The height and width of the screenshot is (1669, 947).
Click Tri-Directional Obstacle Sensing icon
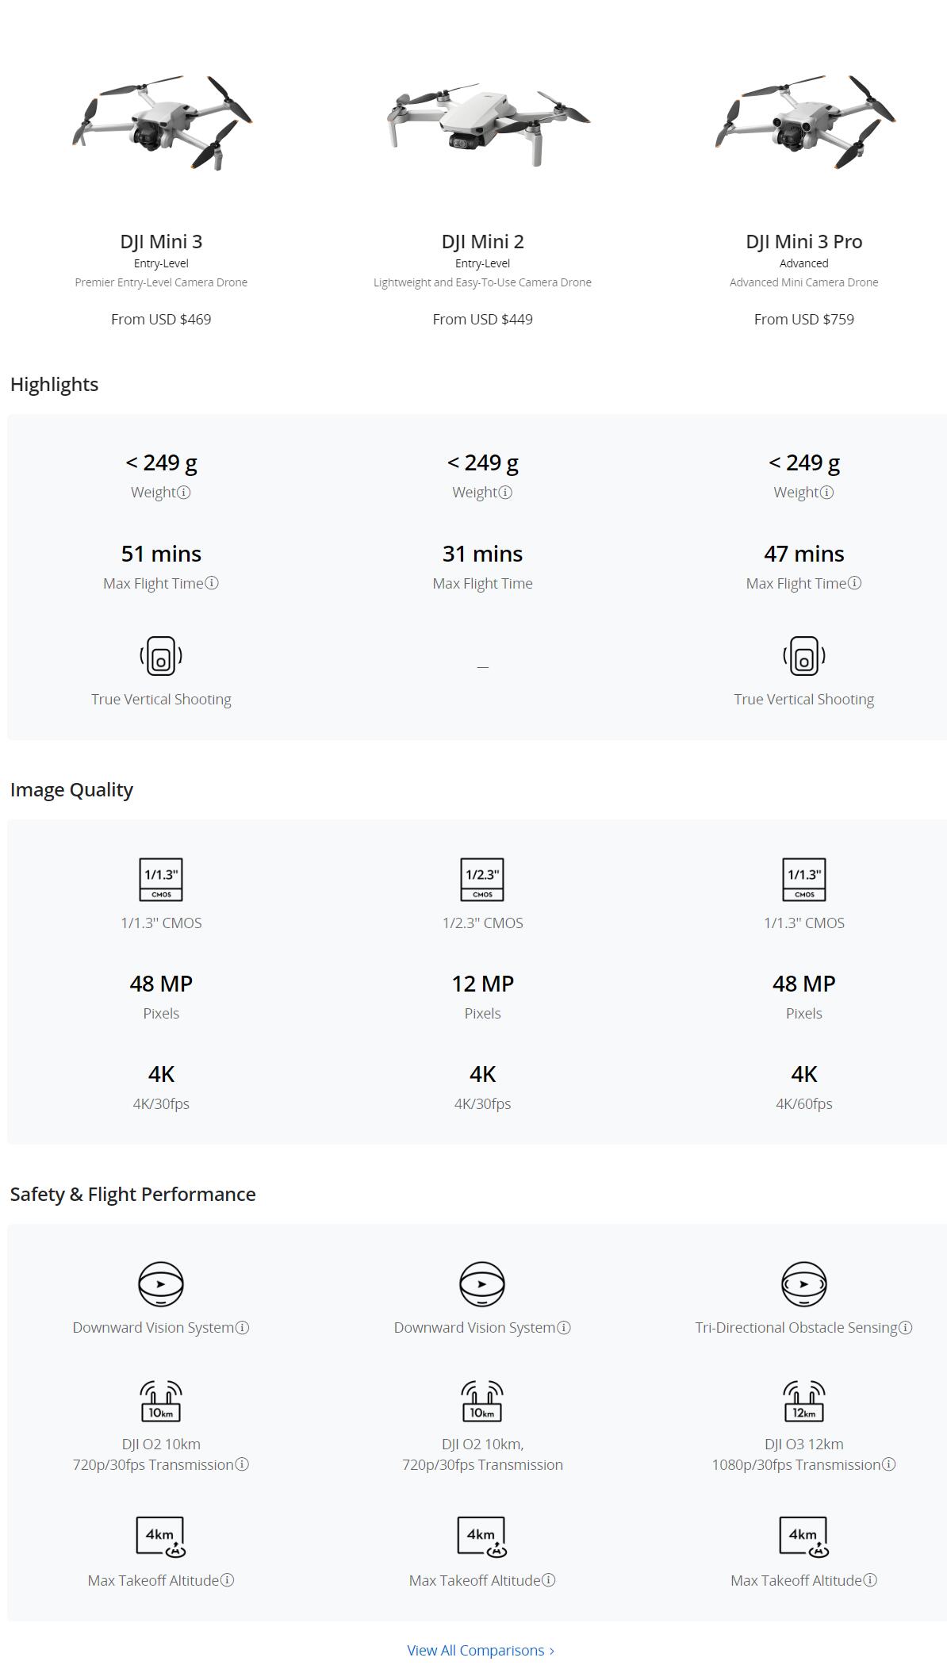click(803, 1283)
